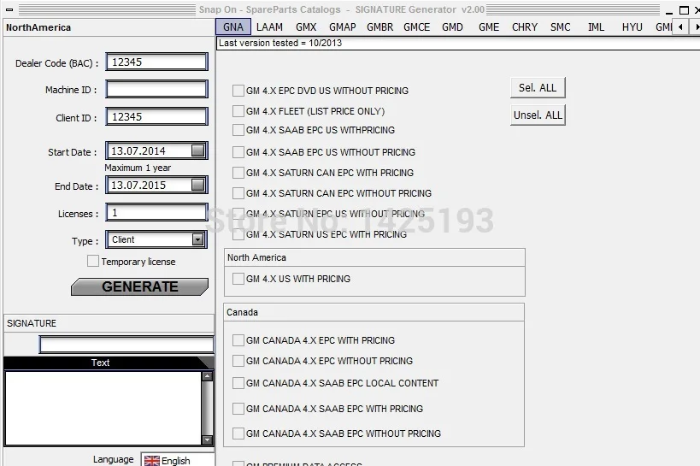Expand the Type dropdown arrow
The image size is (700, 466).
197,240
